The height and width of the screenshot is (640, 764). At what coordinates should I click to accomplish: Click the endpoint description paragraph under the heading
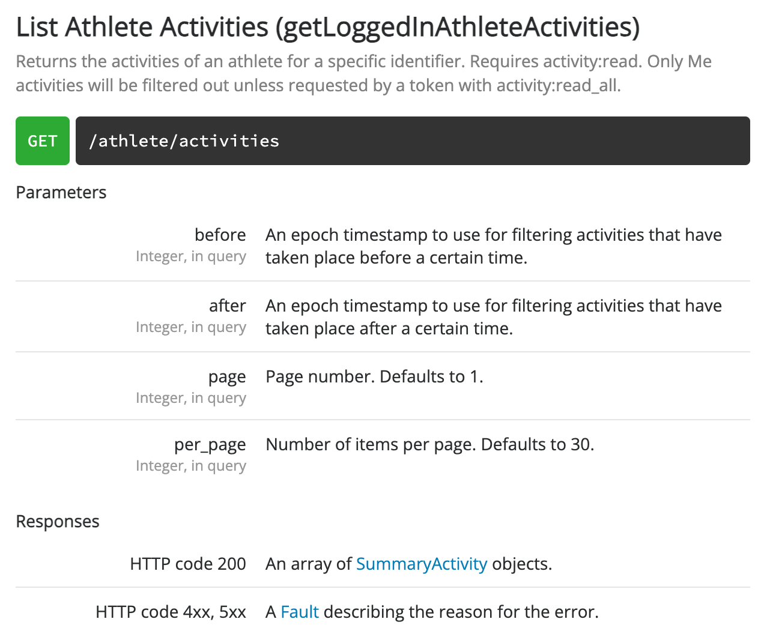point(363,73)
